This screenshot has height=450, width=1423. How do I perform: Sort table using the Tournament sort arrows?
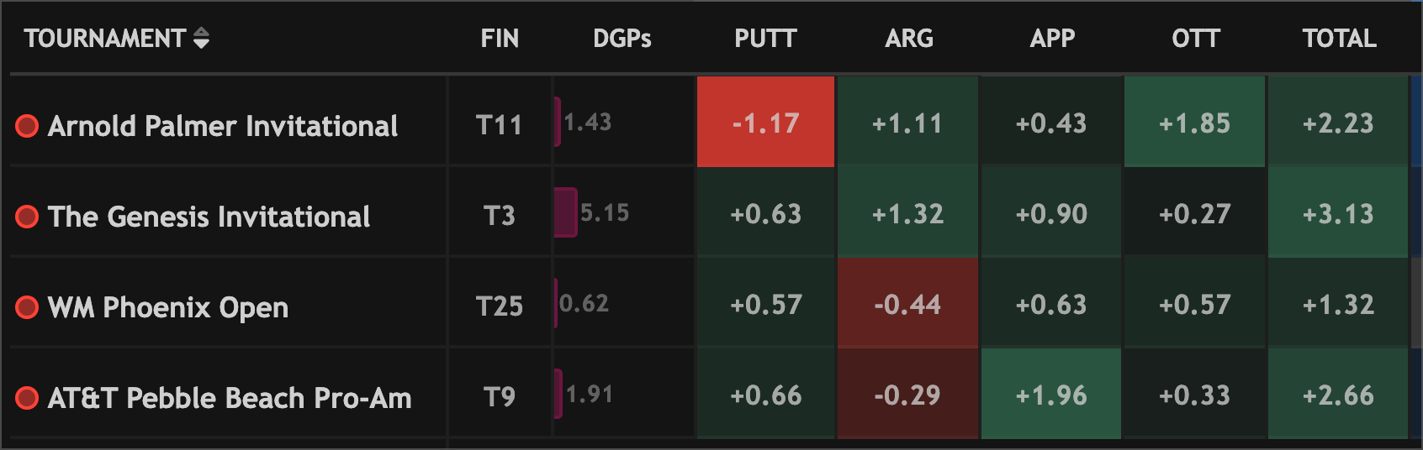[201, 39]
